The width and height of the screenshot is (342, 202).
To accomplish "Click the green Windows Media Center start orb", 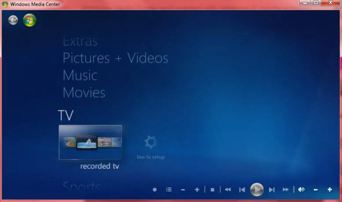I will (x=30, y=20).
